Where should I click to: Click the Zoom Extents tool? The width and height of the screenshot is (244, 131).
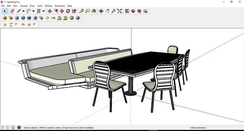click(x=119, y=11)
